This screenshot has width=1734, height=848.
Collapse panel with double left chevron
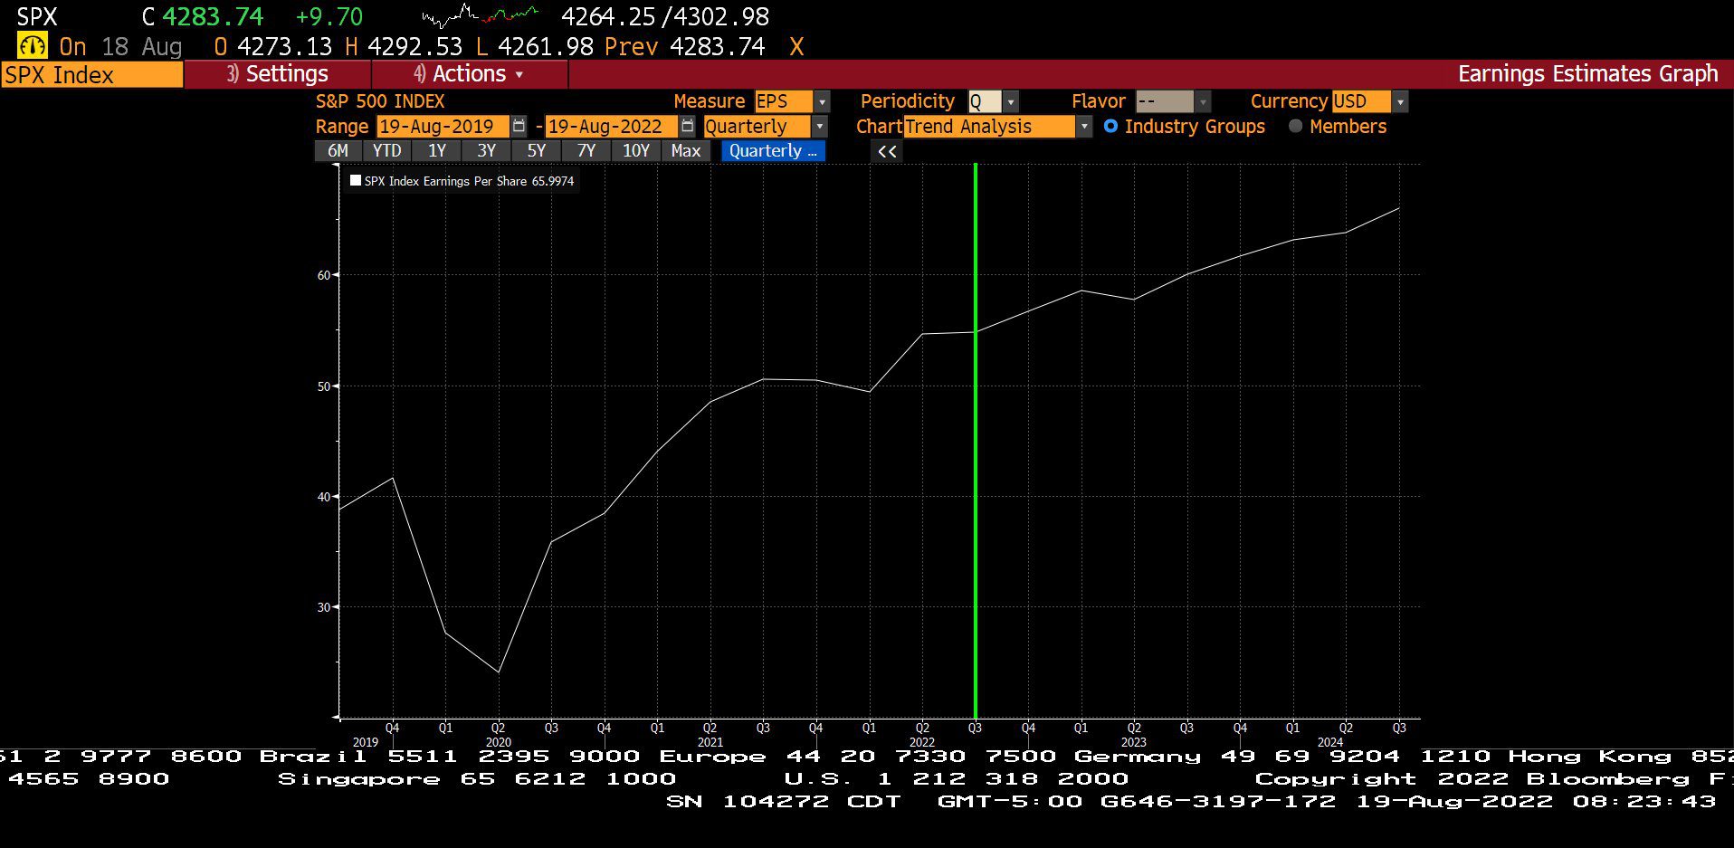887,151
